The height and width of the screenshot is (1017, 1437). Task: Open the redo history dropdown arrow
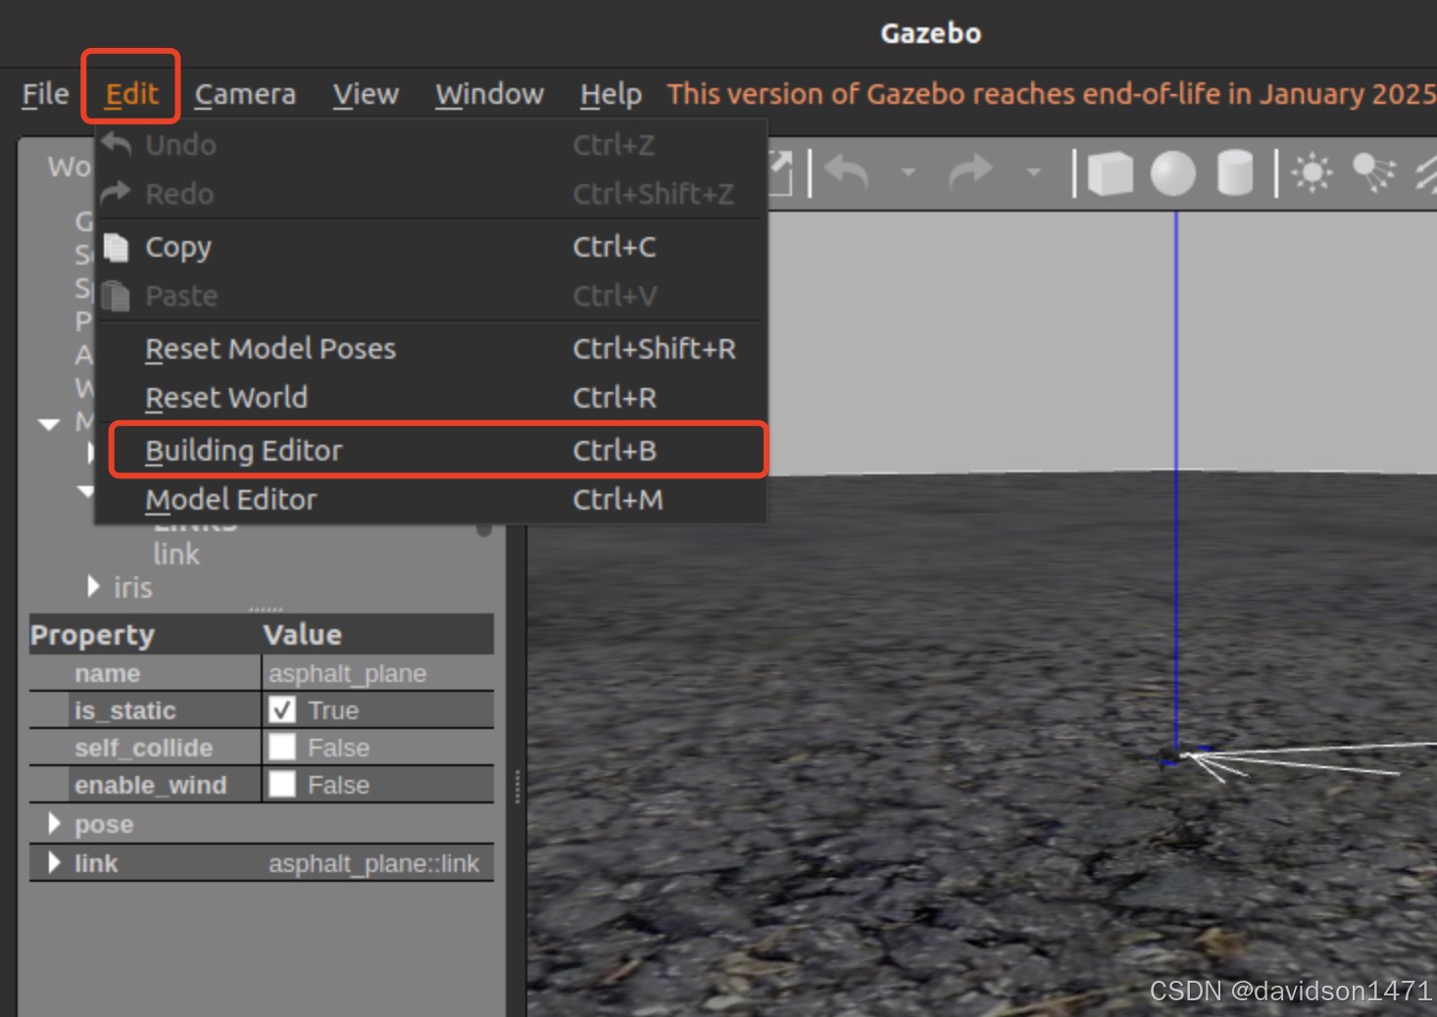(1033, 172)
